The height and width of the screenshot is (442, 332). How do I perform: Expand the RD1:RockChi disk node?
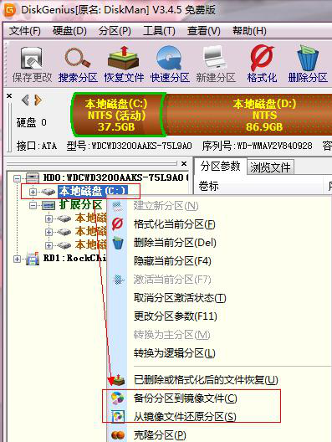pyautogui.click(x=18, y=259)
